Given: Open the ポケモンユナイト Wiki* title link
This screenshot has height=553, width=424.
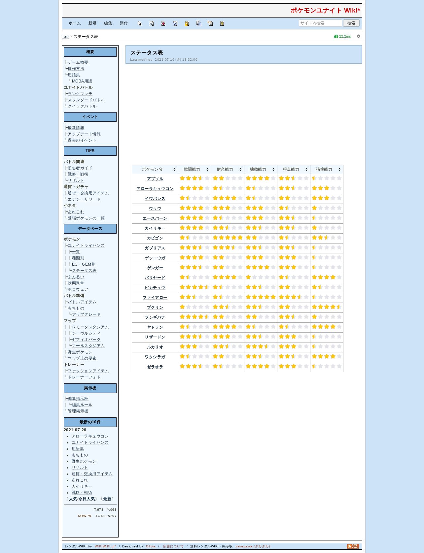Looking at the screenshot, I should (325, 10).
